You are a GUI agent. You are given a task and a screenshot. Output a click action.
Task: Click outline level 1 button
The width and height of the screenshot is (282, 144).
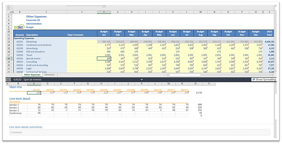8,5
